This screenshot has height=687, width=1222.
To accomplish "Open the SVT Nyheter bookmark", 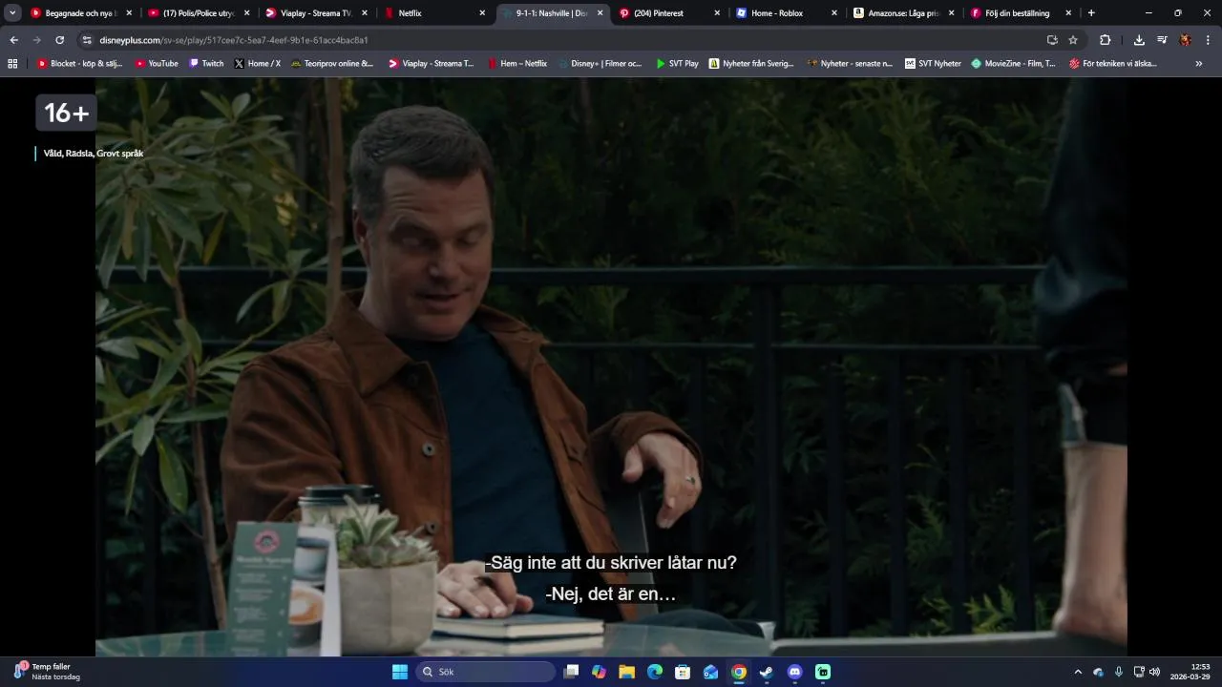I will (933, 63).
